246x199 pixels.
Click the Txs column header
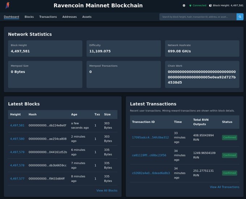tap(97, 114)
